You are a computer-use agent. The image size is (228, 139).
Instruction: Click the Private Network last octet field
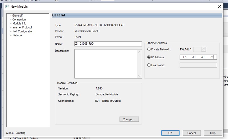(197, 49)
